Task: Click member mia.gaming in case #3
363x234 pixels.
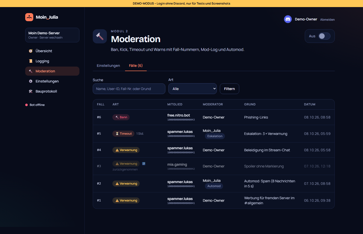Action: pos(177,164)
